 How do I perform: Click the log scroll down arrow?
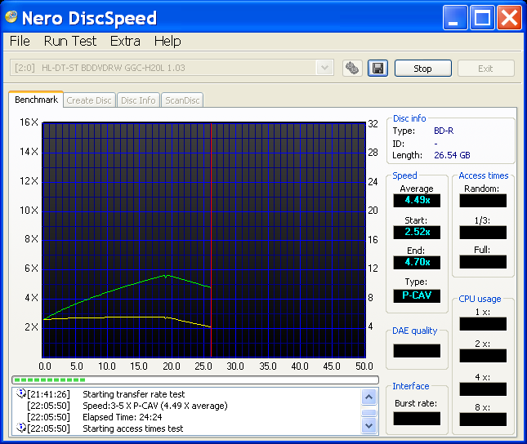(369, 426)
